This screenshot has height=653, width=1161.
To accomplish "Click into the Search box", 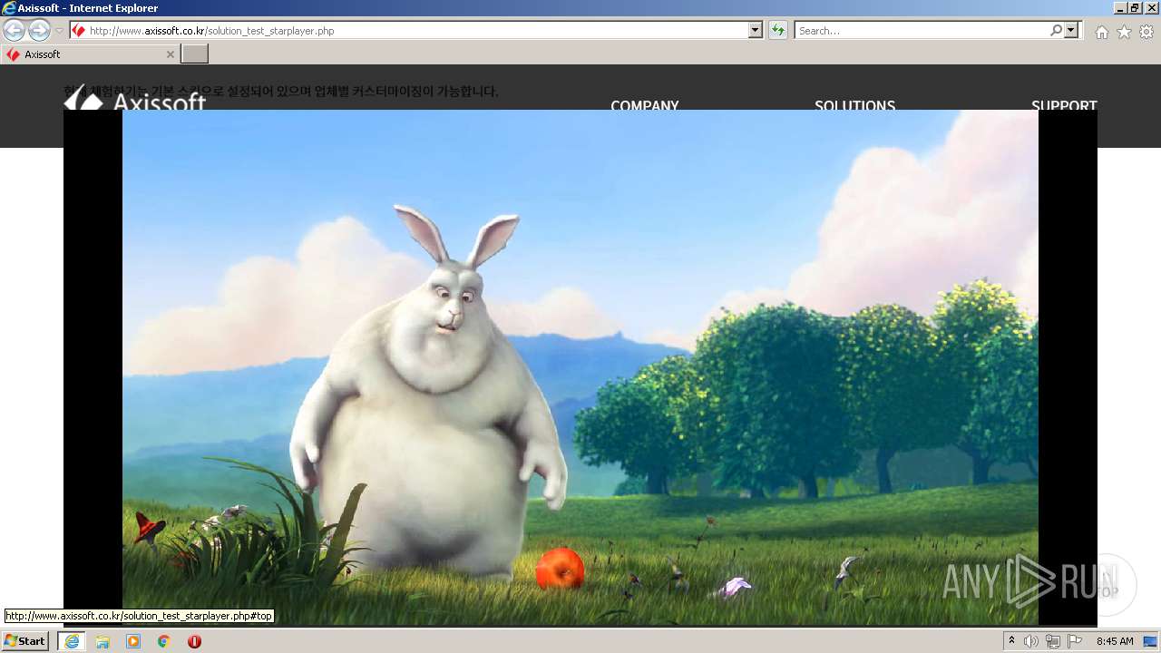I will pos(921,30).
